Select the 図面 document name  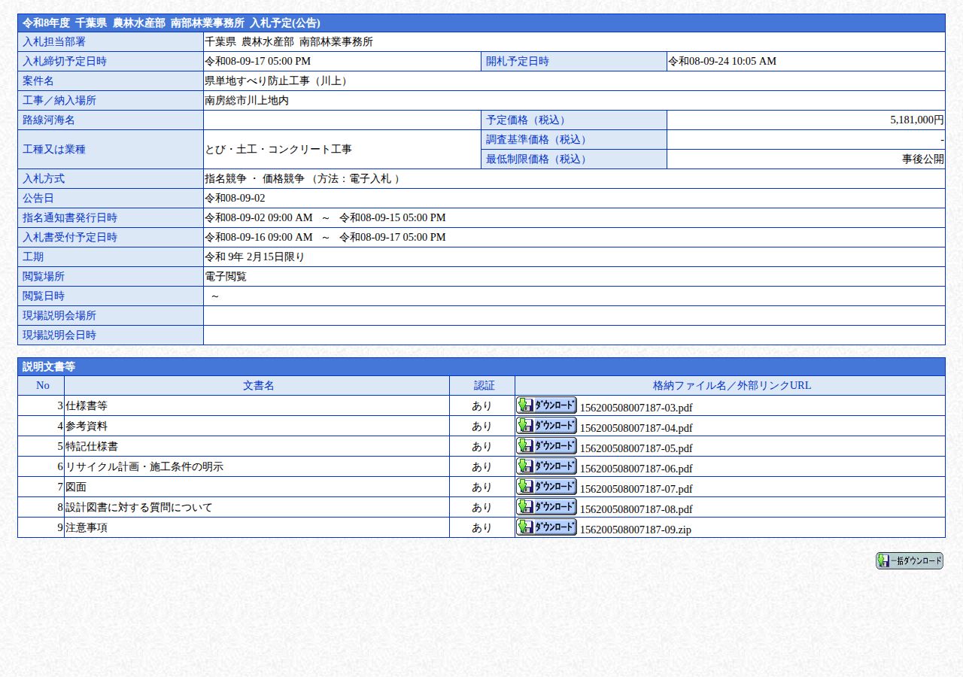[76, 487]
